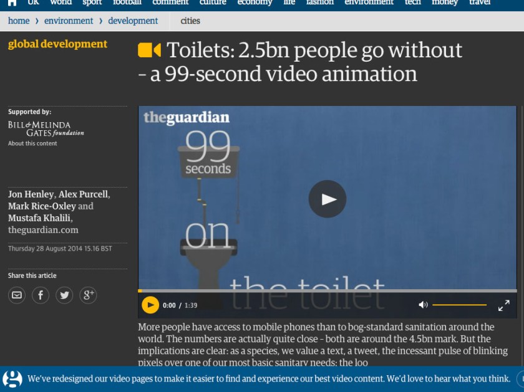Open the football section in menu
Viewport: 524px width, 392px height.
coord(127,2)
